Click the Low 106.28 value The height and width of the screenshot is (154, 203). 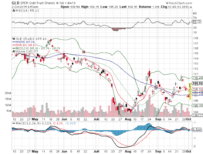109,7
